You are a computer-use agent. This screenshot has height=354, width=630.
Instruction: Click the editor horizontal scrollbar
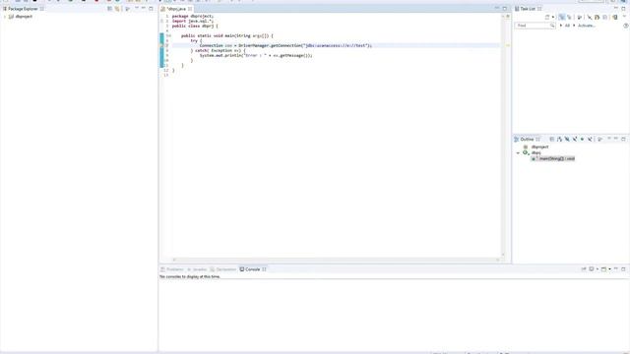336,260
